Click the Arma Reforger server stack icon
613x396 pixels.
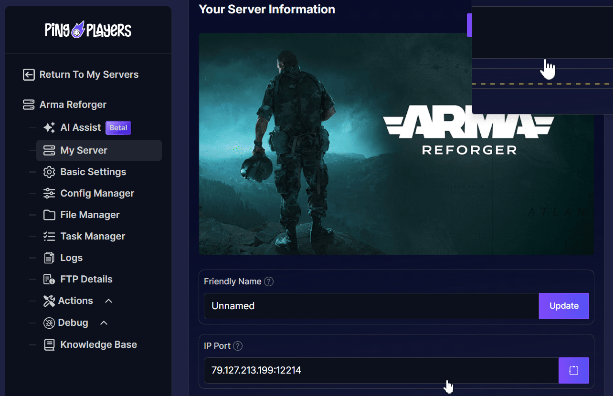tap(29, 104)
